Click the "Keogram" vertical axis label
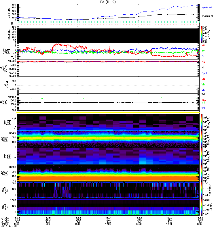Screen dimensions: 216x230 coord(9,34)
